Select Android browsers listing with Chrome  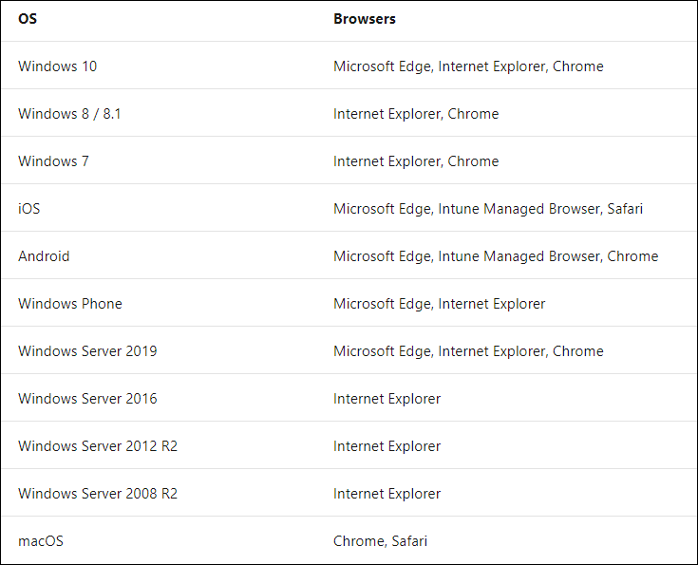tap(496, 256)
